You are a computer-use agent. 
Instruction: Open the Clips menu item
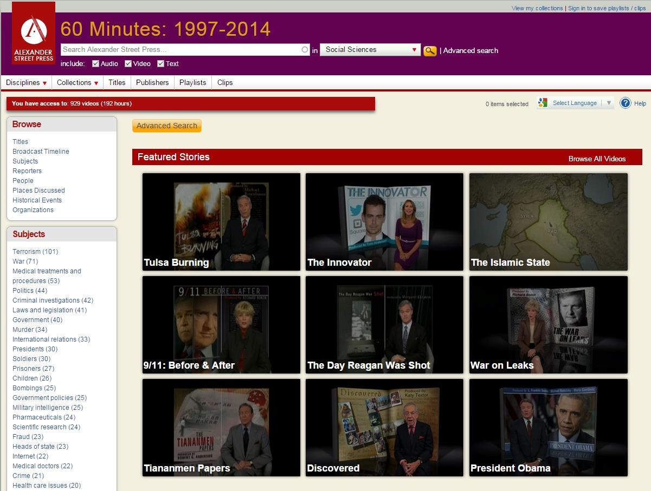coord(225,83)
